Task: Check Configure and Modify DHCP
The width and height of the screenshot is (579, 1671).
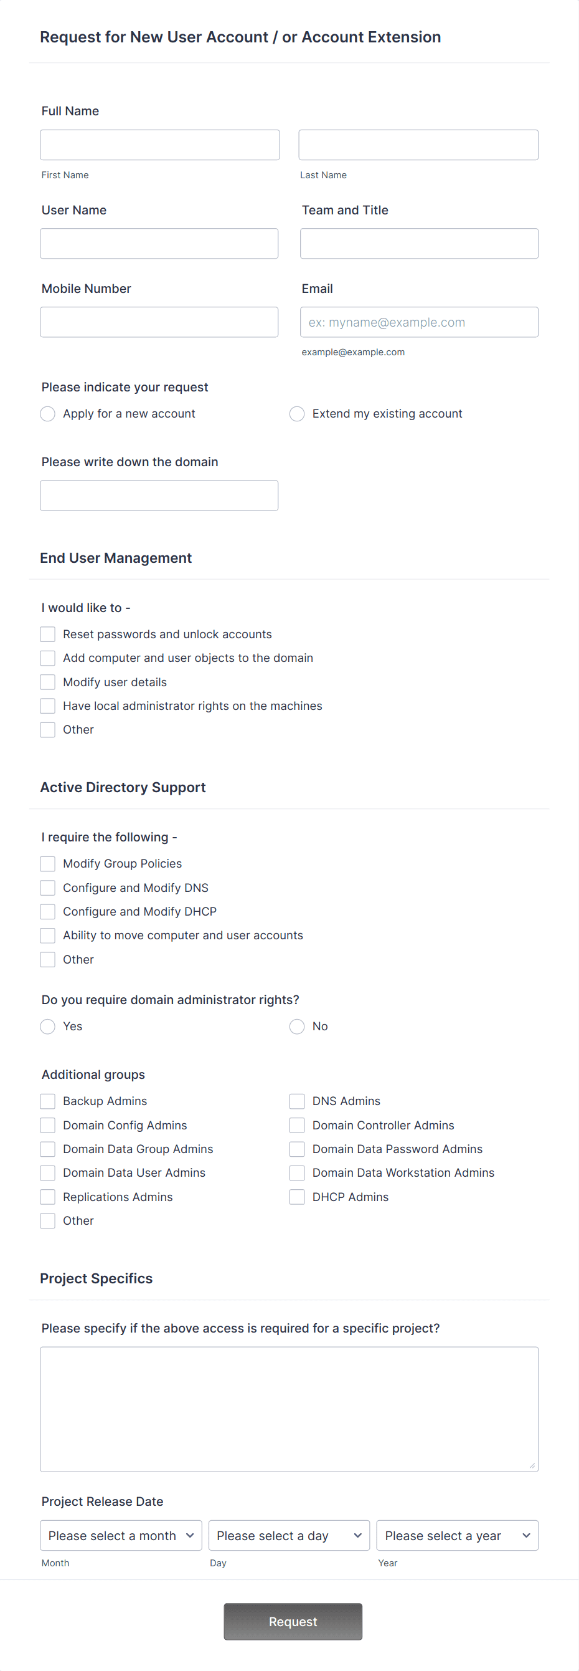Action: pos(47,911)
